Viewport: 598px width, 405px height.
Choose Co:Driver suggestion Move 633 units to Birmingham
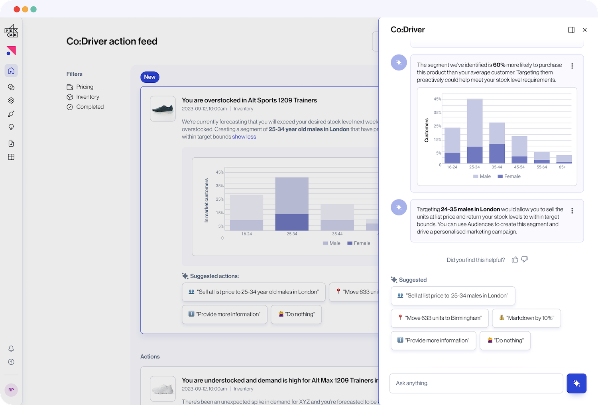tap(440, 318)
